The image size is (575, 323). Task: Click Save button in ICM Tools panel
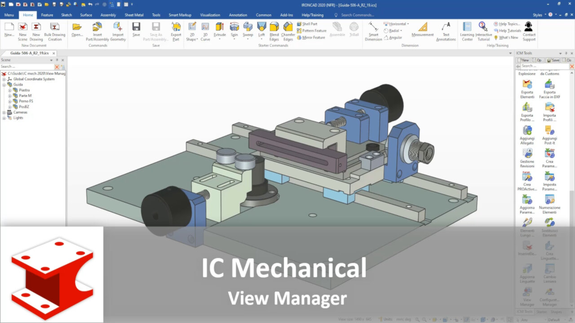[553, 60]
